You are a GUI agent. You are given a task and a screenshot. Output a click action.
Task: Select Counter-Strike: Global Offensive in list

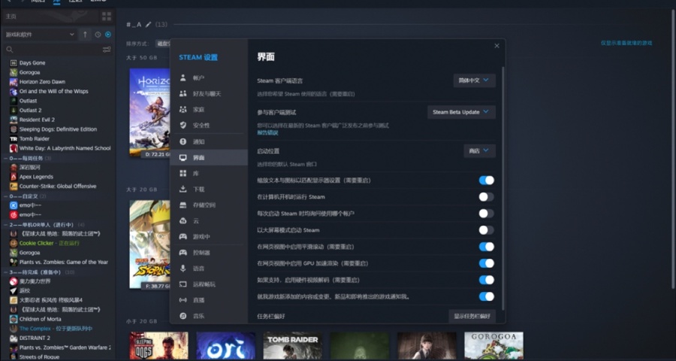click(58, 186)
